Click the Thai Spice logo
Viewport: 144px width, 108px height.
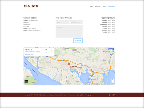pos(31,7)
